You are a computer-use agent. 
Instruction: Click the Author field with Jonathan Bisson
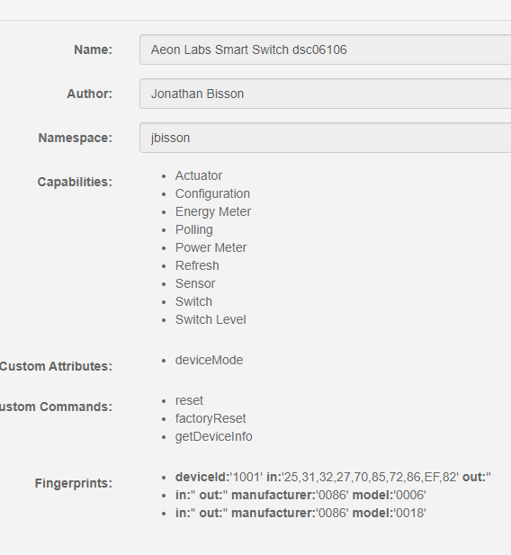326,94
